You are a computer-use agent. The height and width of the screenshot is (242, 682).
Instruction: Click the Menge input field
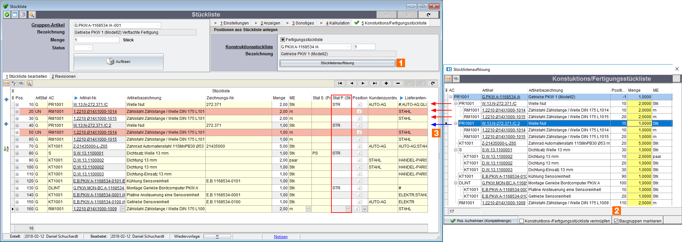coord(97,40)
